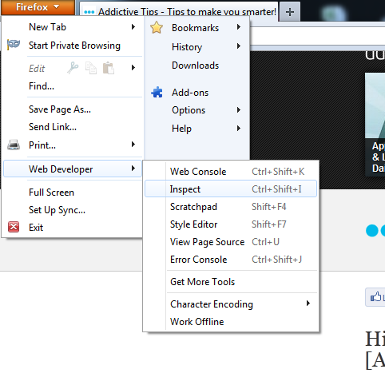Expand the Web Developer submenu arrow
This screenshot has height=381, width=385.
(x=133, y=169)
